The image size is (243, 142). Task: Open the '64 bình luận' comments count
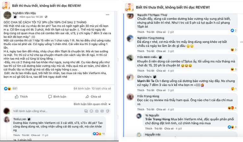82,89
